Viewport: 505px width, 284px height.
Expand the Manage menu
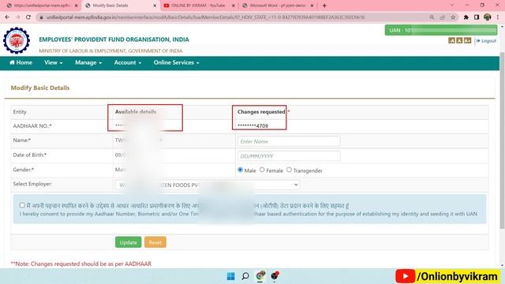[88, 63]
